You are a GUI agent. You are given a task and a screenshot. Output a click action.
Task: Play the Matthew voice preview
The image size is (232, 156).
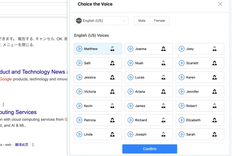[79, 49]
